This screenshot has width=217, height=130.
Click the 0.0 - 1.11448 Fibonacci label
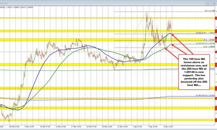[x=210, y=11]
